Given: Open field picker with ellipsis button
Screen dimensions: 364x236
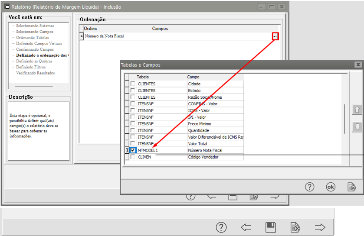Looking at the screenshot, I should pos(275,37).
